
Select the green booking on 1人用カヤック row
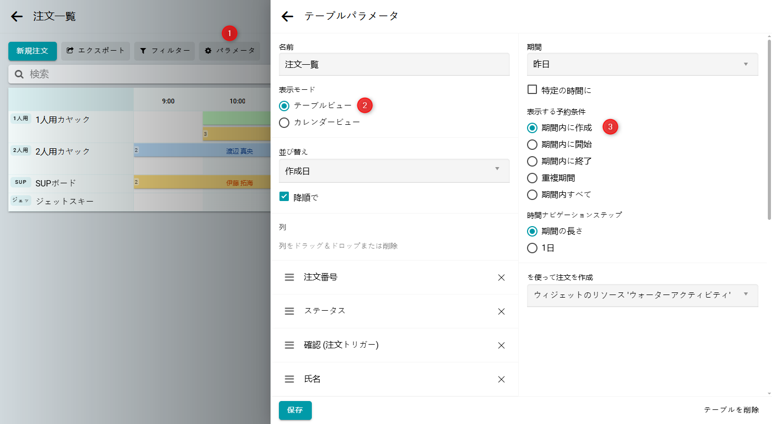pyautogui.click(x=237, y=118)
